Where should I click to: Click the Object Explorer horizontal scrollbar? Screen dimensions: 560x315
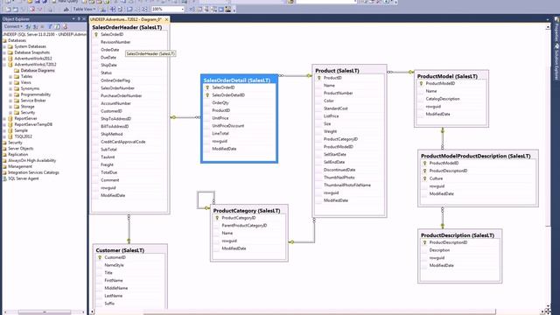44,312
